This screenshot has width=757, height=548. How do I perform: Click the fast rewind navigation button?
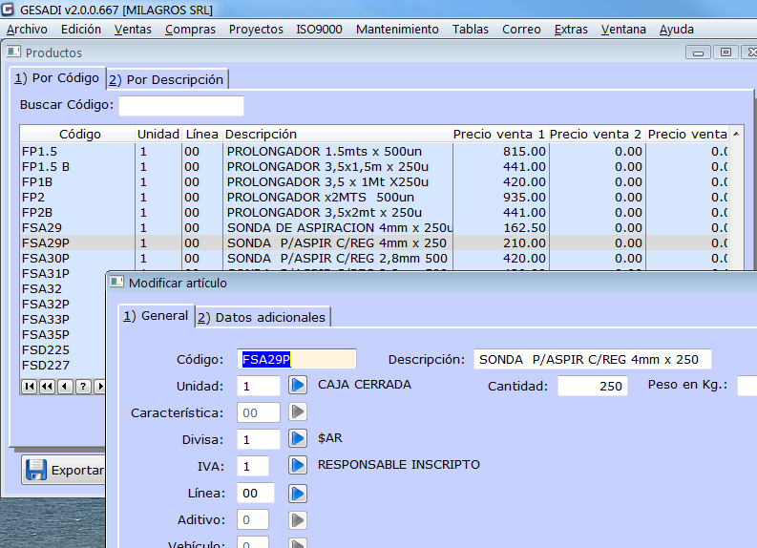tap(47, 386)
